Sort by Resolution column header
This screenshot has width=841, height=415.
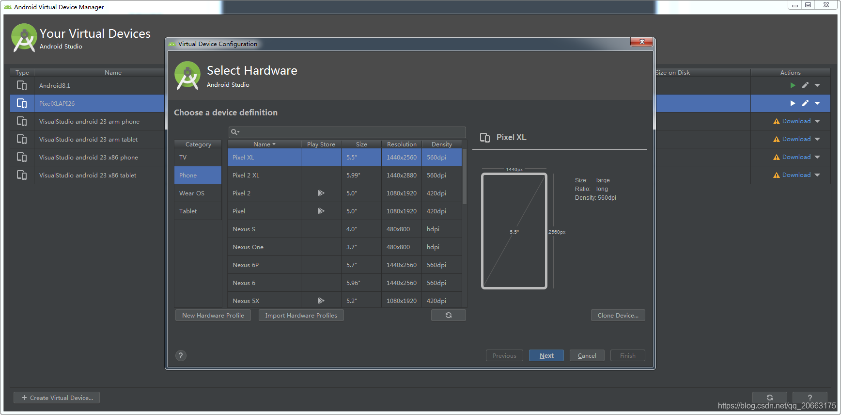402,144
